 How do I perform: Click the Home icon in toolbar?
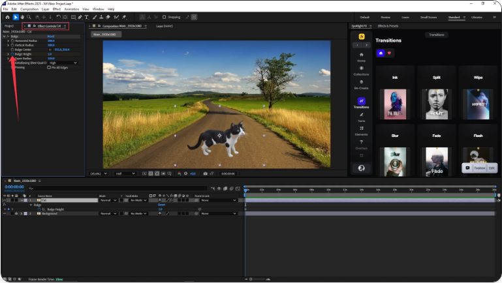(7, 17)
